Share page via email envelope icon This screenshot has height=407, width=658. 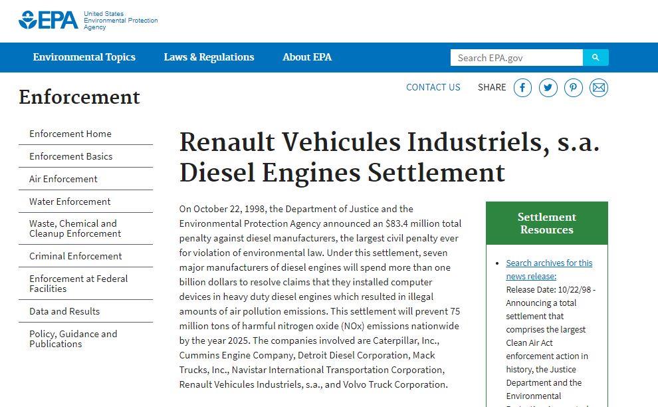pos(599,88)
